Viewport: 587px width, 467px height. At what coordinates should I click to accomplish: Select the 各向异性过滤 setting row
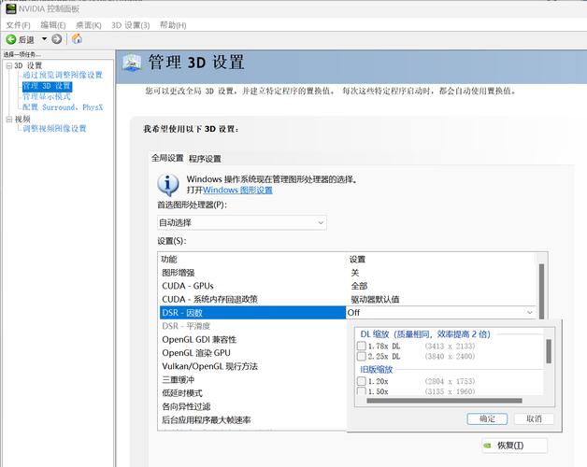point(252,406)
